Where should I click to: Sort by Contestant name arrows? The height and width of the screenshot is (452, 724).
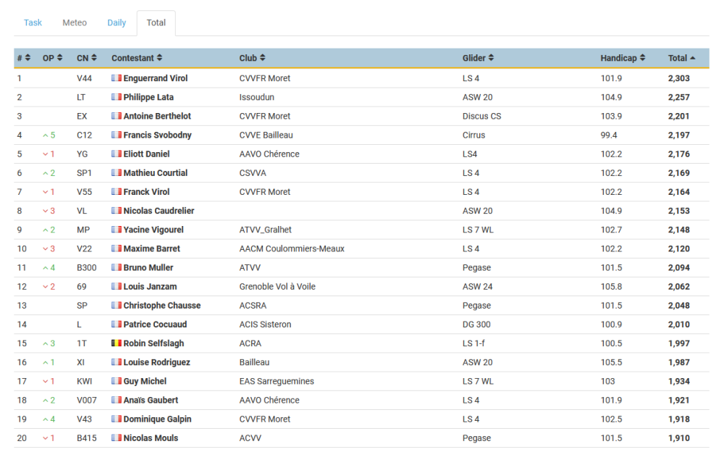click(x=159, y=58)
